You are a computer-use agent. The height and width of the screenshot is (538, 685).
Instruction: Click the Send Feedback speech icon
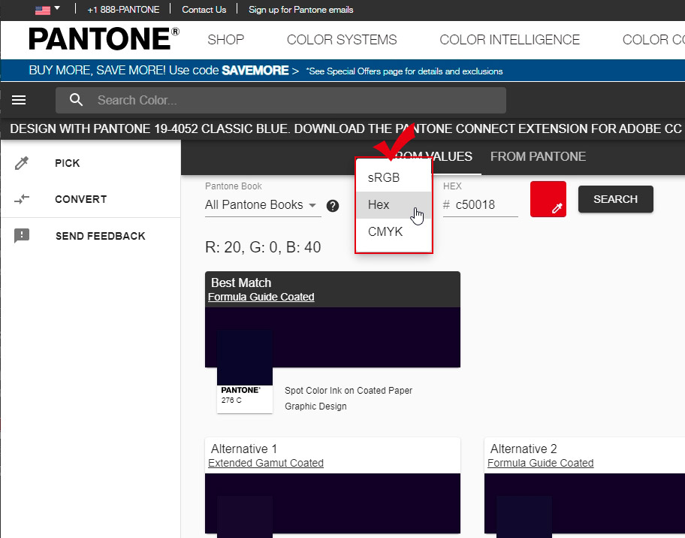(21, 236)
